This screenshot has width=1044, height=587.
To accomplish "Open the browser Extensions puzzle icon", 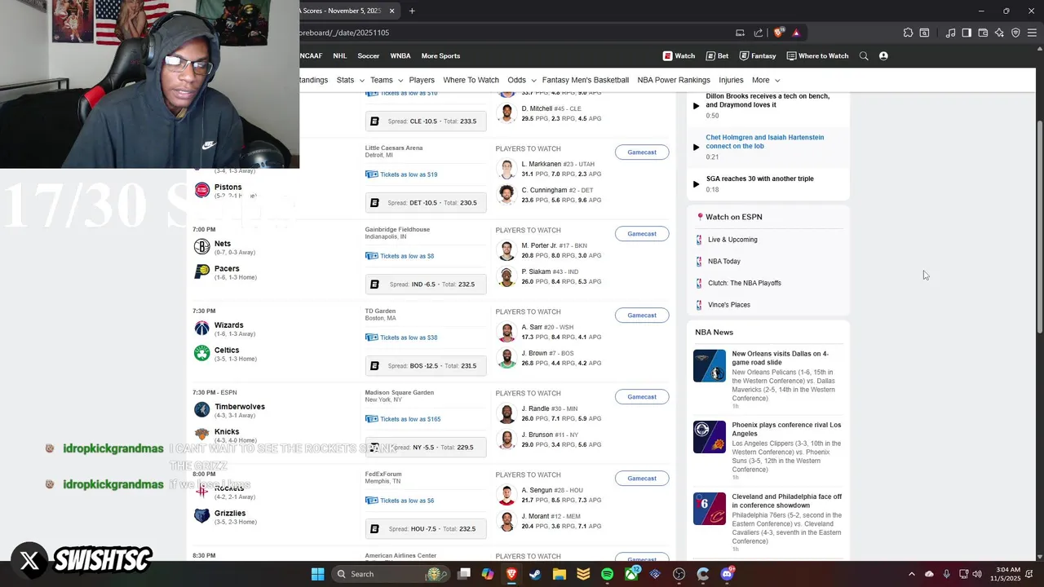I will coord(908,33).
